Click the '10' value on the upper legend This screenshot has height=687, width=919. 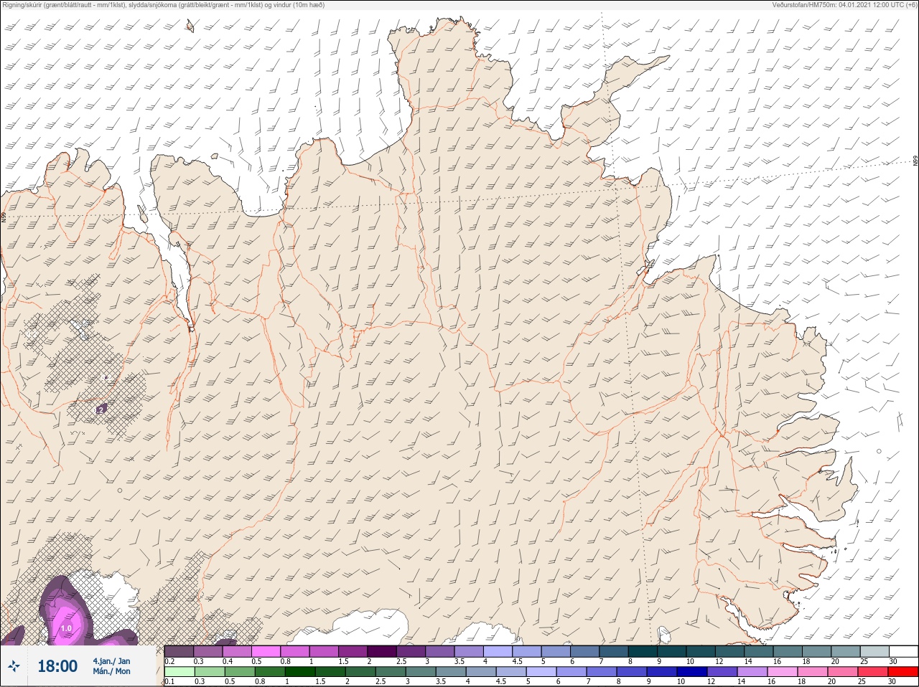[690, 661]
